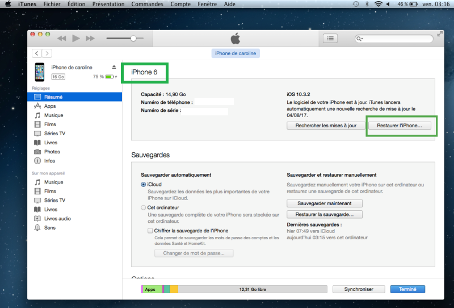Click the Capacité : 14,90 Go text
This screenshot has height=308, width=454.
(163, 94)
